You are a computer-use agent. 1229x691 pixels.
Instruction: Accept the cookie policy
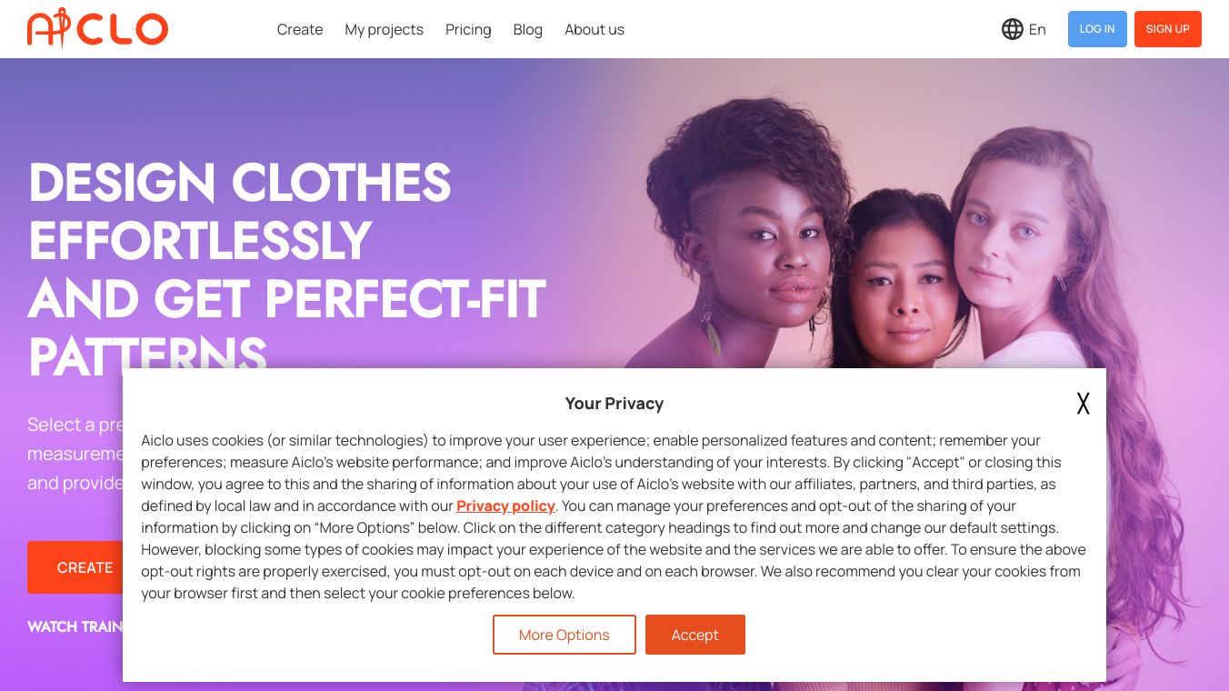694,635
